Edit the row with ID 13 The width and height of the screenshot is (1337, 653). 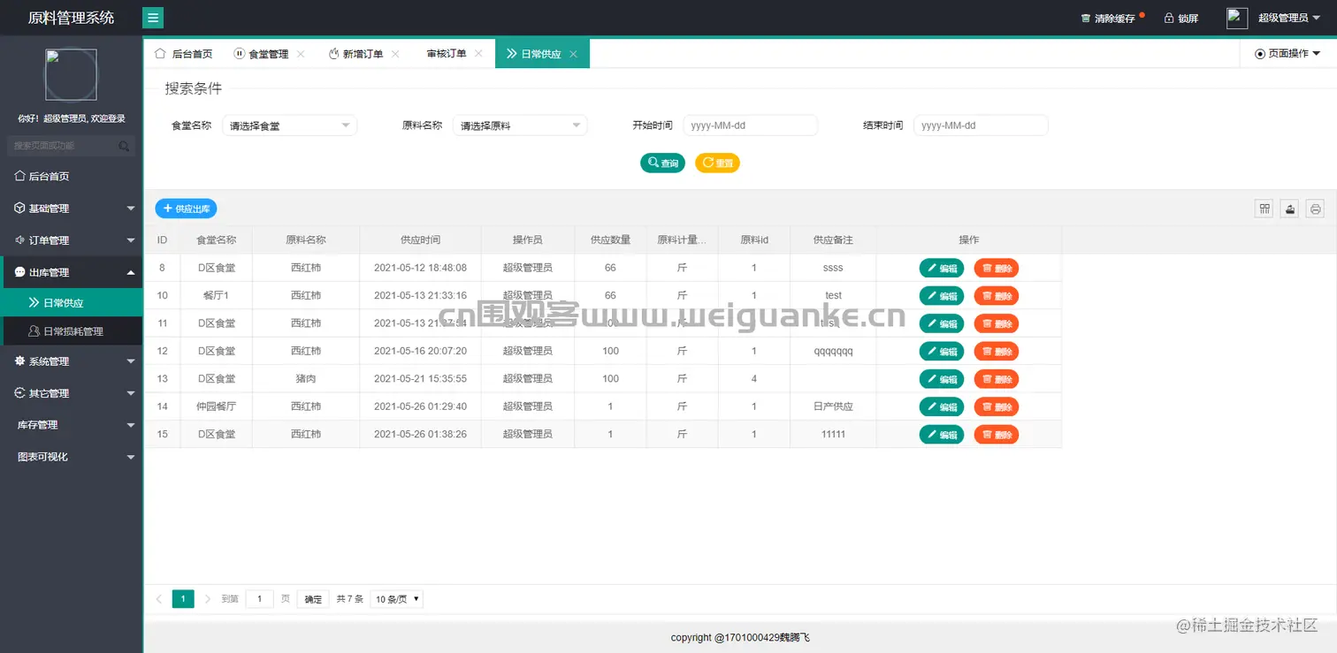click(942, 379)
